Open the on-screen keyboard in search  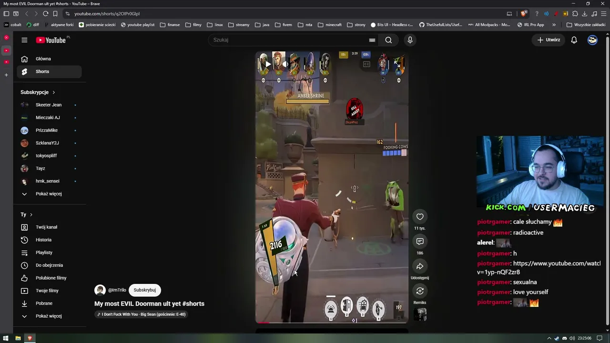pos(372,40)
